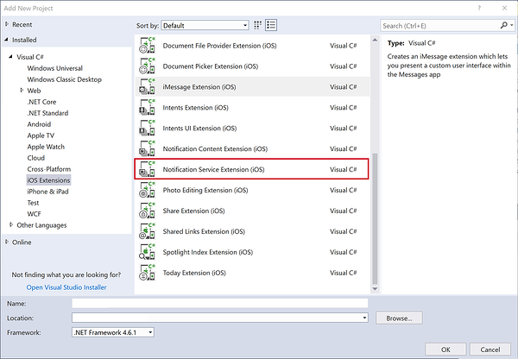Select Spotlight Index Extension (iOS) template name

tap(208, 252)
